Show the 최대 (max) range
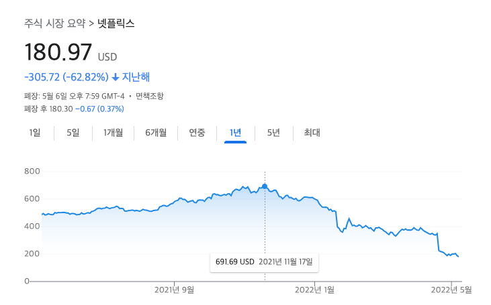This screenshot has width=491, height=305. (312, 133)
